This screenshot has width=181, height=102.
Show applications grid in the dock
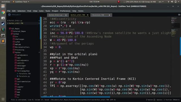3,99
